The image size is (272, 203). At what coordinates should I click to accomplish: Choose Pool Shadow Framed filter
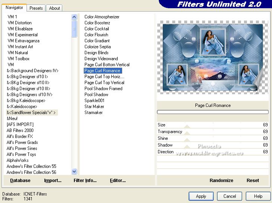tap(103, 89)
